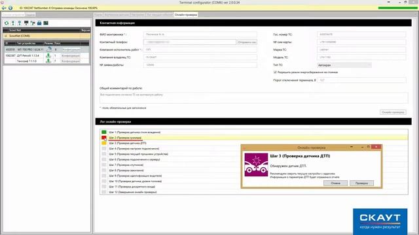Select Шаг 9 row in the log
The height and width of the screenshot is (235, 419).
[254, 176]
